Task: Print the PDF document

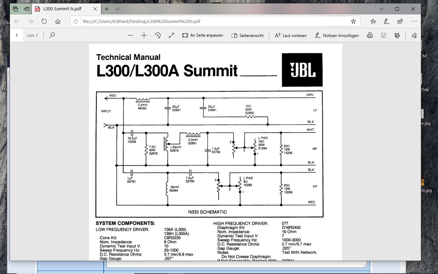Action: 370,35
